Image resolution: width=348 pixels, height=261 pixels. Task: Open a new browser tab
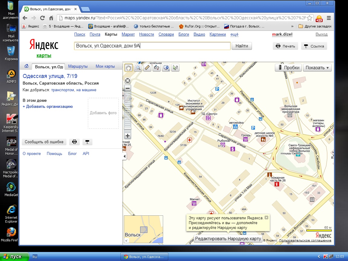(x=85, y=9)
